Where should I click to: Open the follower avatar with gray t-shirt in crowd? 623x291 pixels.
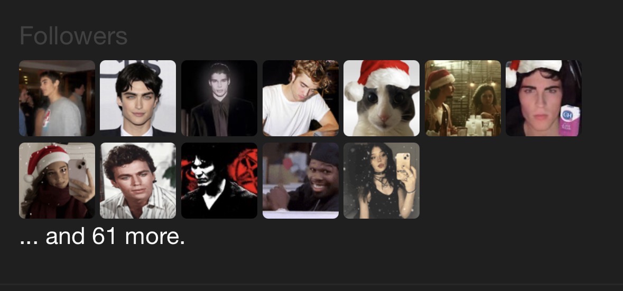[57, 98]
